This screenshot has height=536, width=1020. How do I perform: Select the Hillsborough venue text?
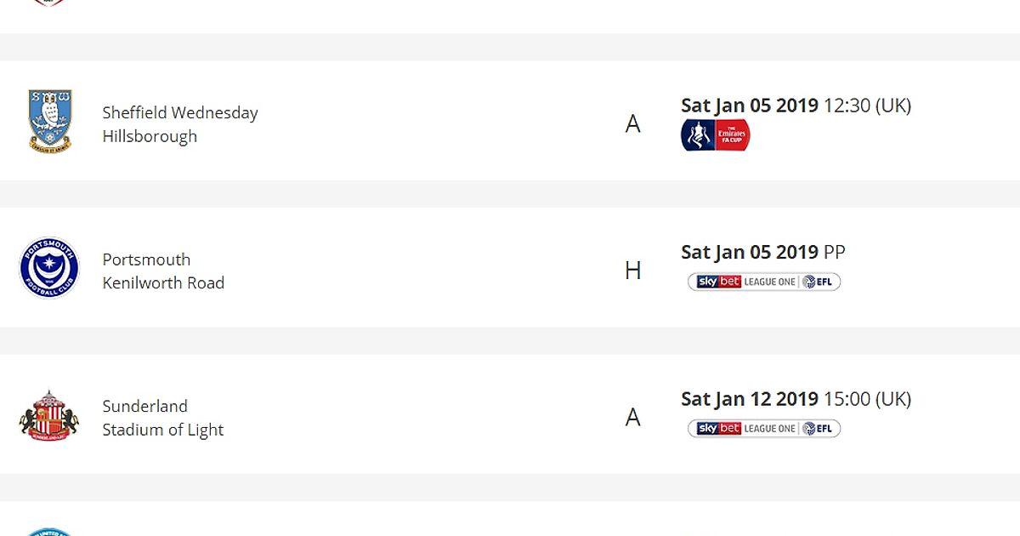point(150,136)
